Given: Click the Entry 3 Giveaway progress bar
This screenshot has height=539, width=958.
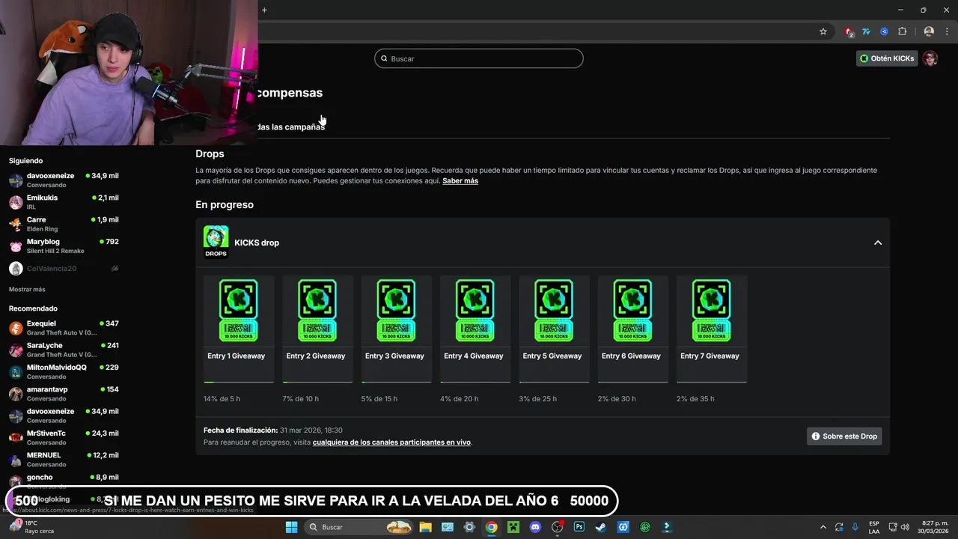Looking at the screenshot, I should (396, 382).
